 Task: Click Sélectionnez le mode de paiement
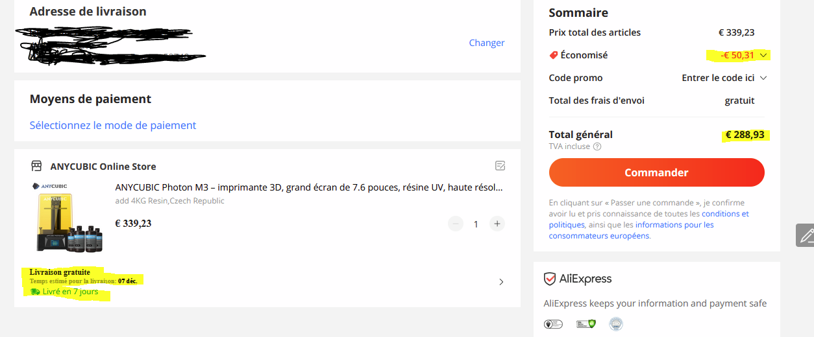tap(113, 125)
